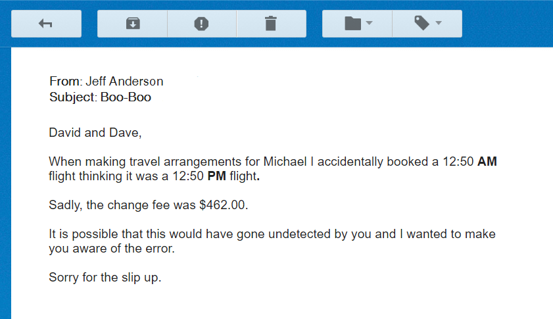Report this message as spam

pyautogui.click(x=201, y=24)
